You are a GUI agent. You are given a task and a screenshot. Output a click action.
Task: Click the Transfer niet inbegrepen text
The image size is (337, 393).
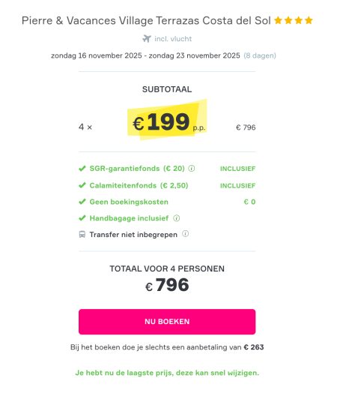click(x=133, y=235)
